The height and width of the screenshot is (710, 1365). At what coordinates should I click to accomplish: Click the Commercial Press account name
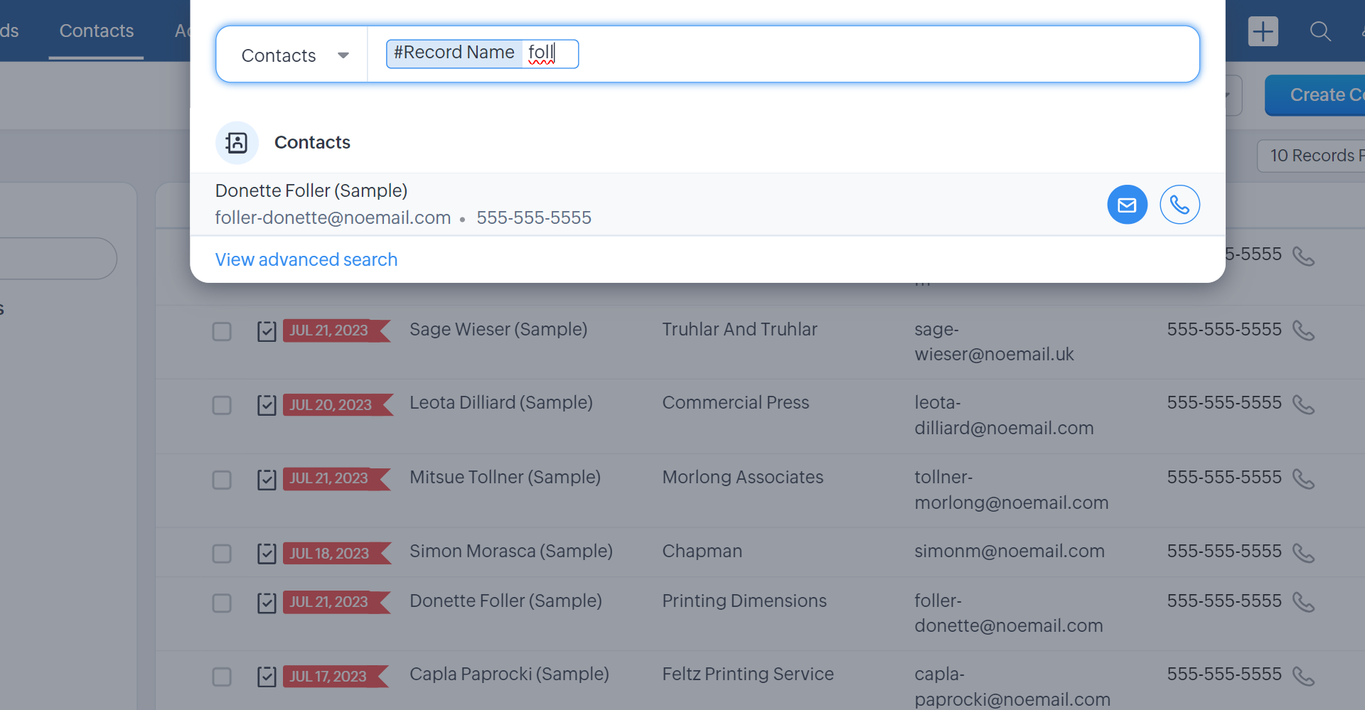tap(736, 402)
